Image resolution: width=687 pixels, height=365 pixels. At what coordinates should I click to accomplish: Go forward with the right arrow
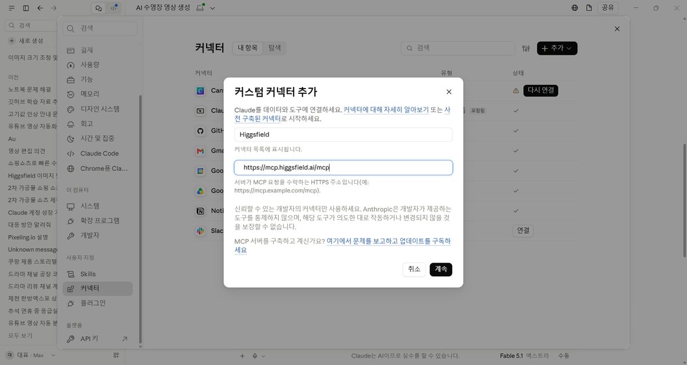(x=54, y=8)
